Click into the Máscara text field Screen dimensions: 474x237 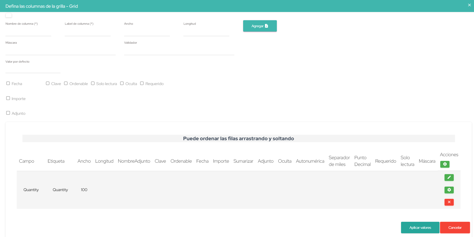[60, 51]
